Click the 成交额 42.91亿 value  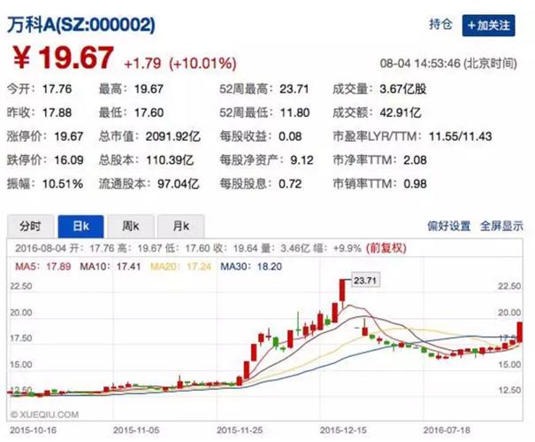point(401,112)
